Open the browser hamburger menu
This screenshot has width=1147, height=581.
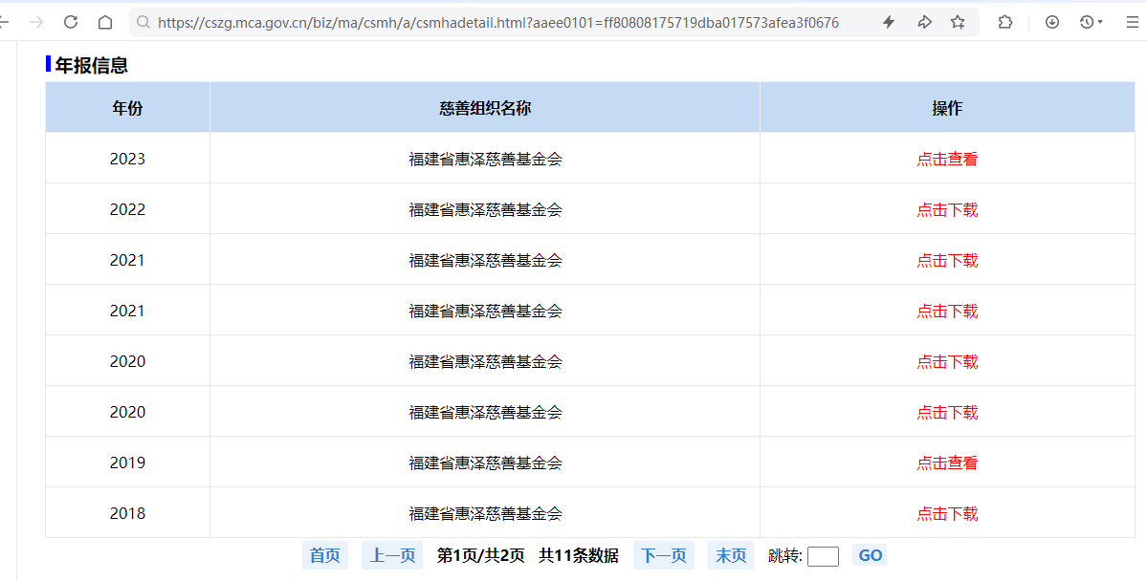point(1132,22)
